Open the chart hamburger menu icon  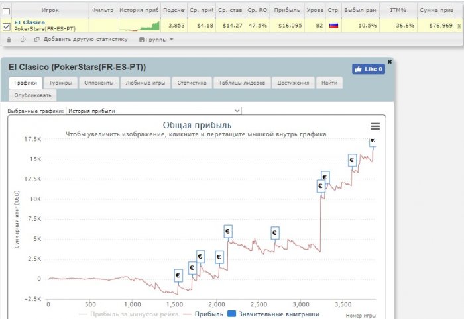(x=375, y=126)
